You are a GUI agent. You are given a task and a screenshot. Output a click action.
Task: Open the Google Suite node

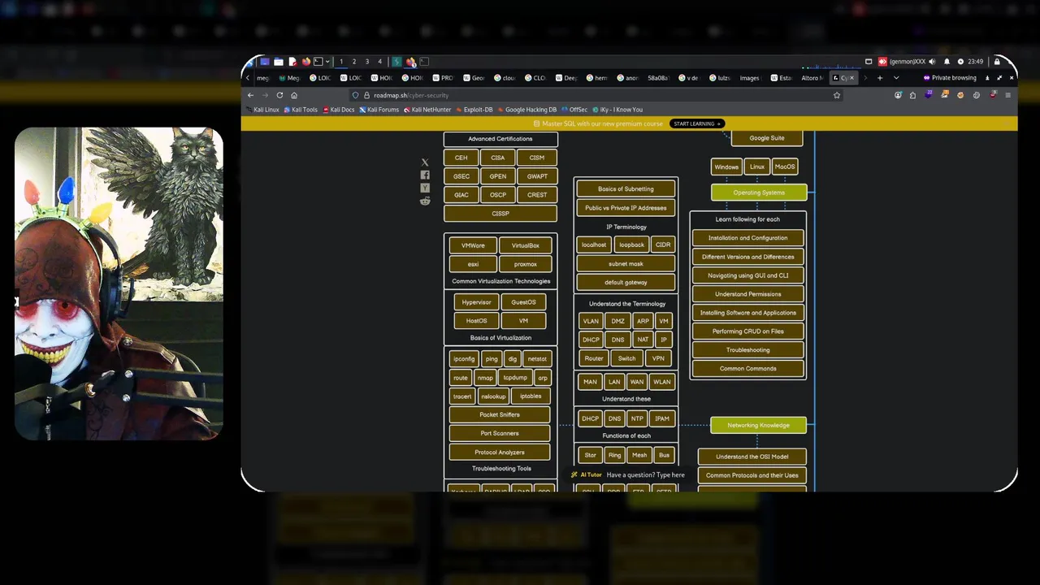767,138
